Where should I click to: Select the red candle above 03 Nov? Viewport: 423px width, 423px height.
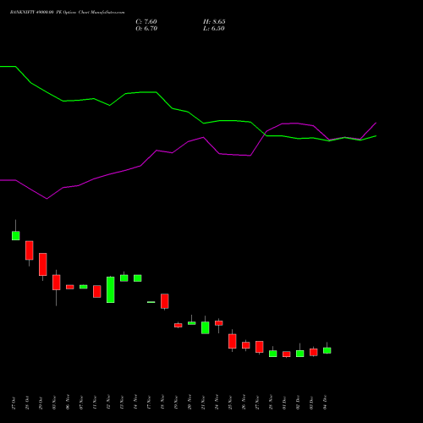tap(57, 283)
